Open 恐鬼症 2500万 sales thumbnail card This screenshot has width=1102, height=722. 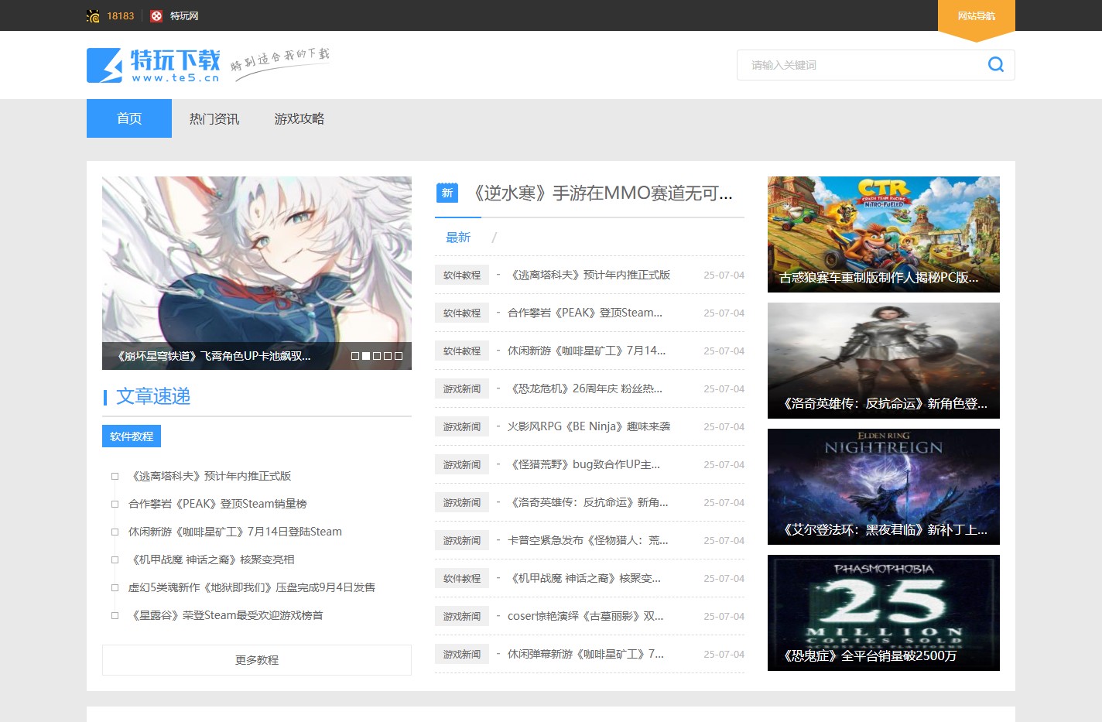(884, 613)
